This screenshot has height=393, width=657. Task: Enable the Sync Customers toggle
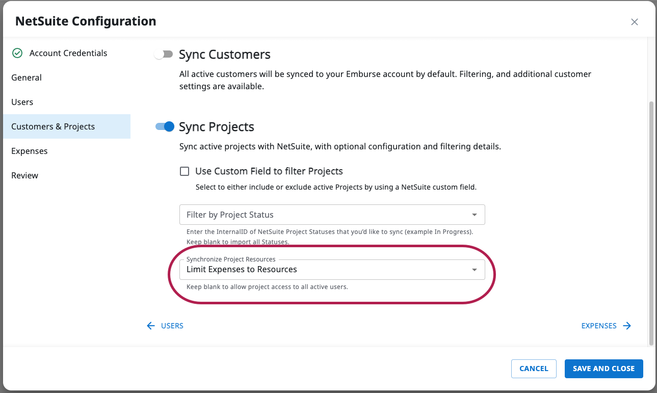pos(164,55)
